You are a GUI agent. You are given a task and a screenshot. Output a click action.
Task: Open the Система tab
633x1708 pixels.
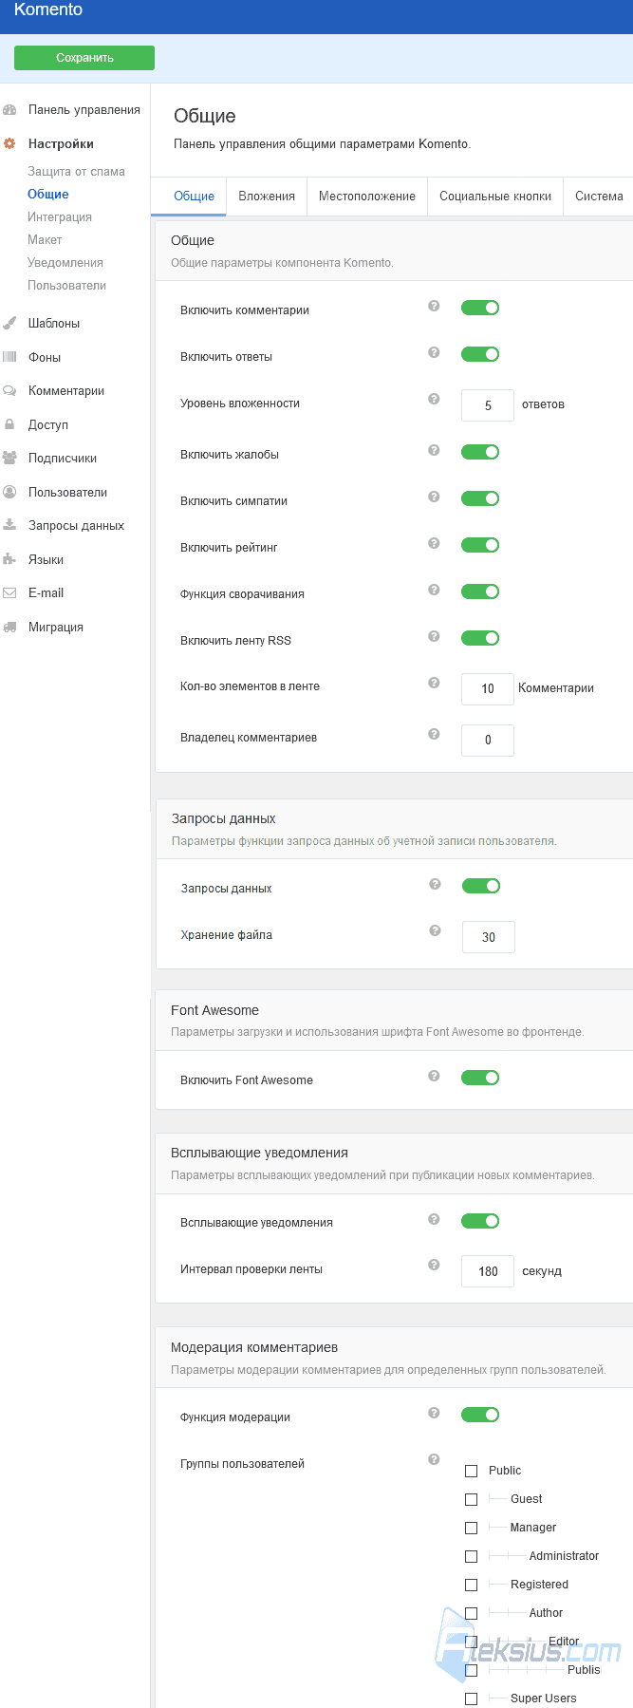pyautogui.click(x=599, y=197)
